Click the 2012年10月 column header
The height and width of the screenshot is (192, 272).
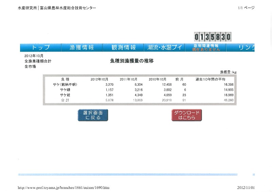tap(99, 79)
